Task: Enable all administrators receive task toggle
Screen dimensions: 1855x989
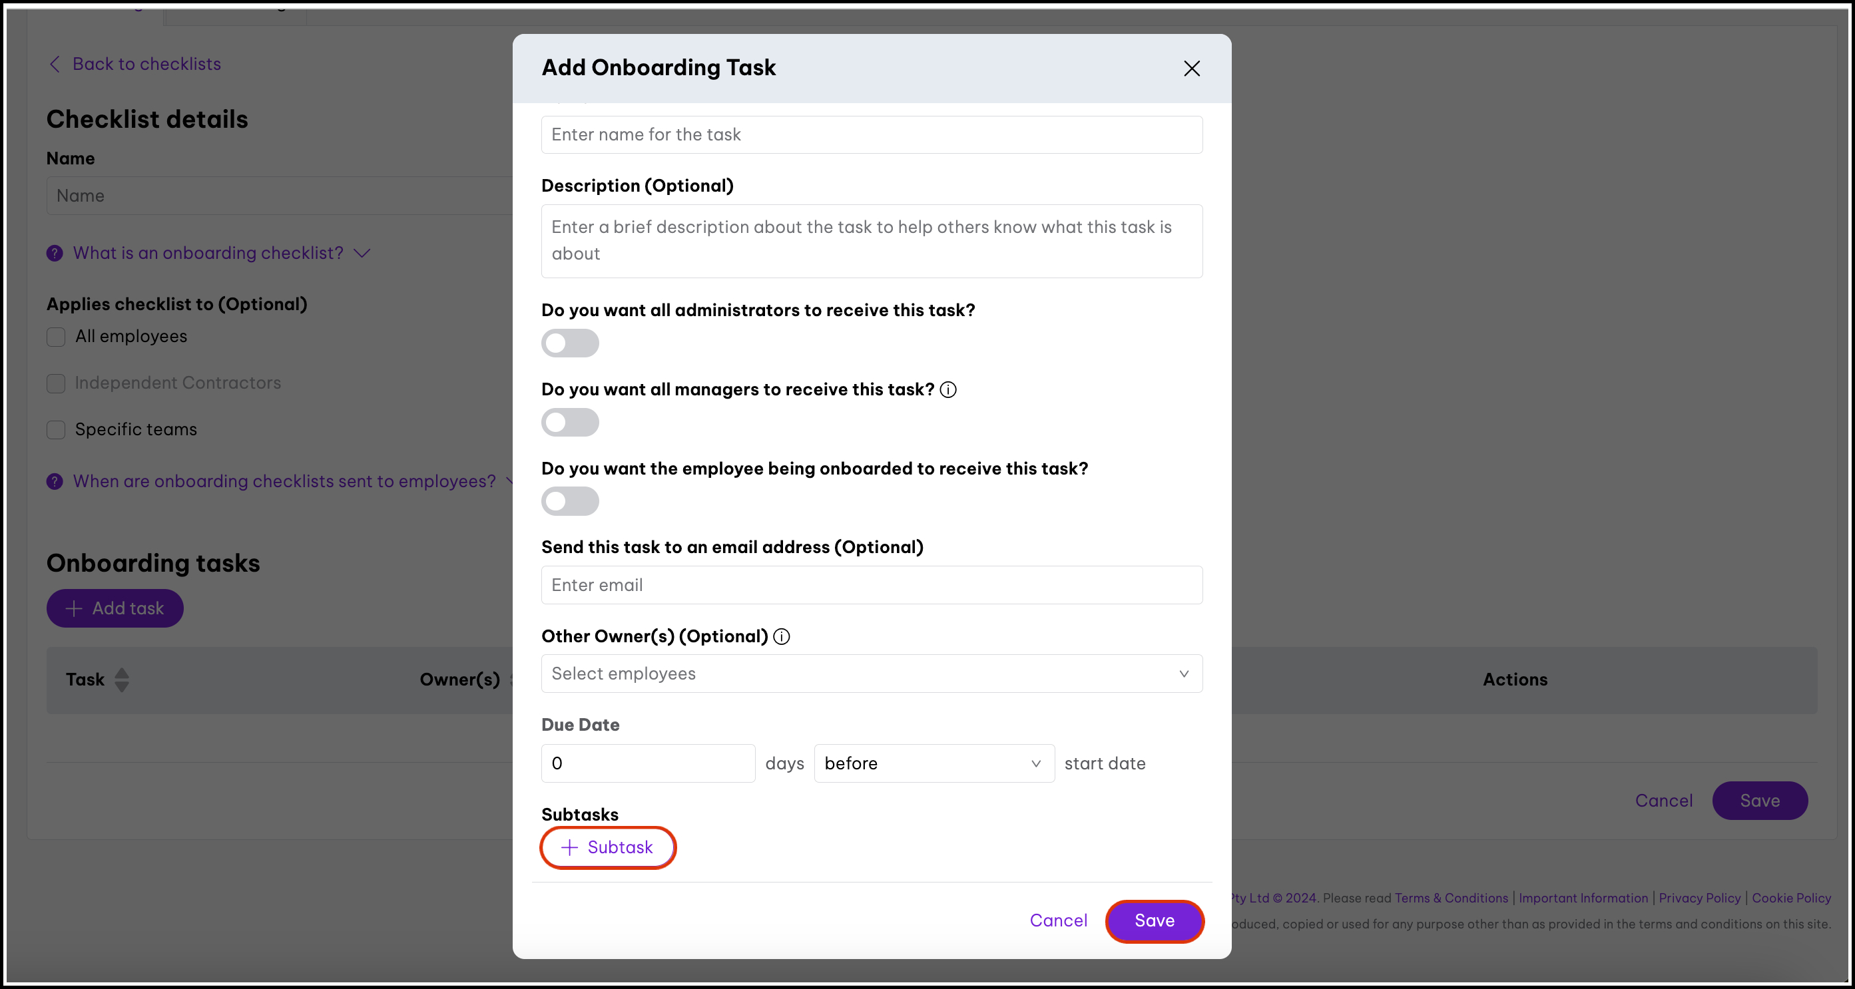Action: [569, 343]
